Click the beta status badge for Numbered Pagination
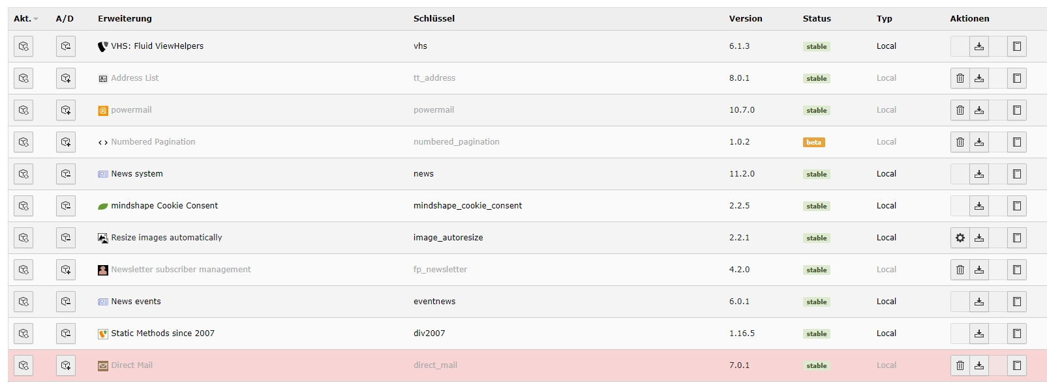Screen dimensions: 1047x383 pos(813,142)
